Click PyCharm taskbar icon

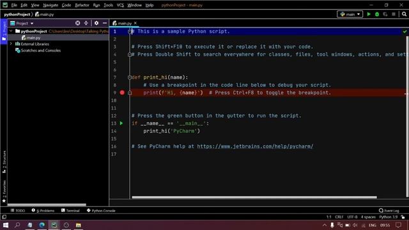point(54,225)
